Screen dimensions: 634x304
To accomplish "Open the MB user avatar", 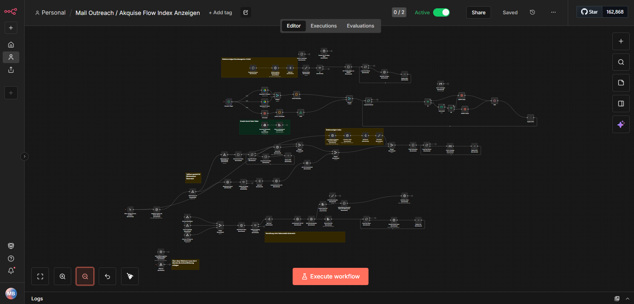I will tap(11, 293).
